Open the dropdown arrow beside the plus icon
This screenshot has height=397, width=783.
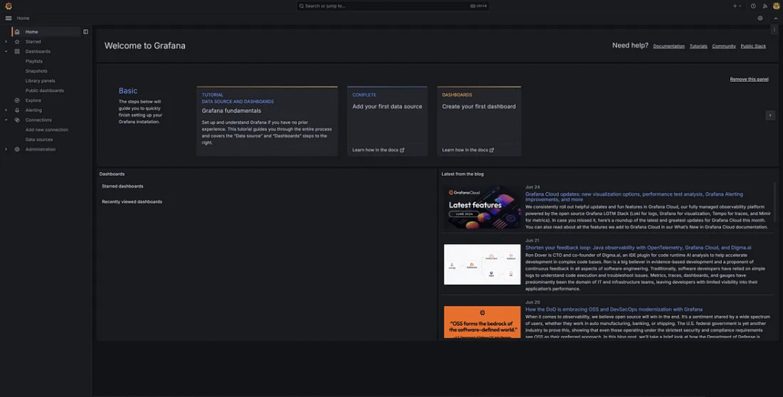click(740, 6)
